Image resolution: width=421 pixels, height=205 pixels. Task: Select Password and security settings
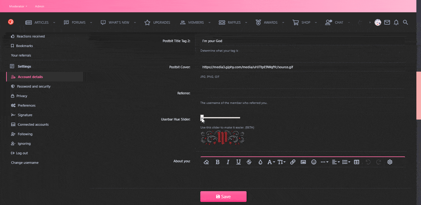coord(34,86)
